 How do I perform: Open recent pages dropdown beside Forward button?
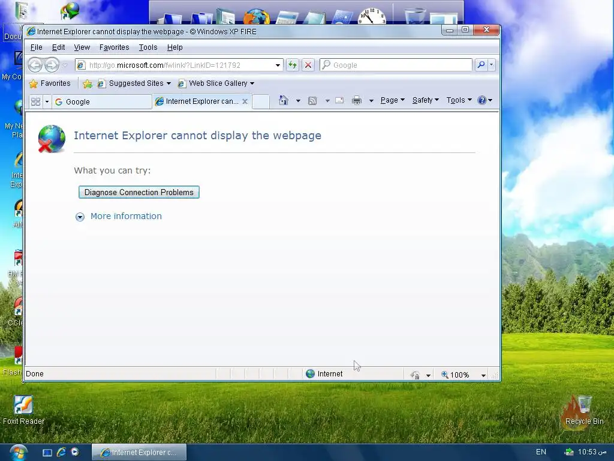[x=65, y=65]
